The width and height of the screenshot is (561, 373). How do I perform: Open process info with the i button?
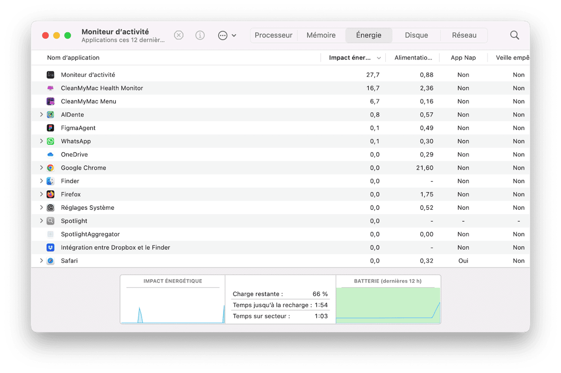200,36
